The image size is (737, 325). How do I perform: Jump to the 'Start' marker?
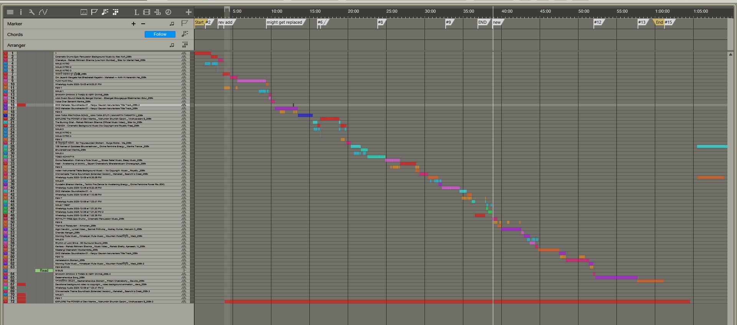coord(199,22)
